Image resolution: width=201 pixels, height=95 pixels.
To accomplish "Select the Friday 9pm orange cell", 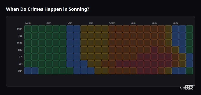I will (175, 57).
